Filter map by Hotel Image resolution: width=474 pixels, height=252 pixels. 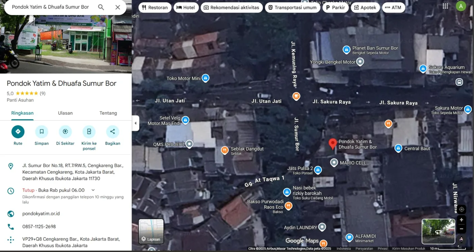click(186, 7)
